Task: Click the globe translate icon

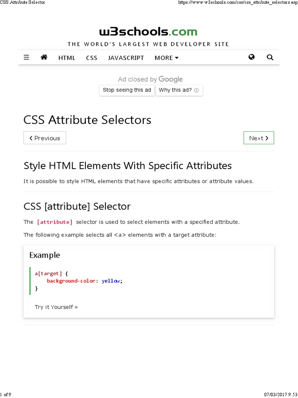Action: pos(251,57)
